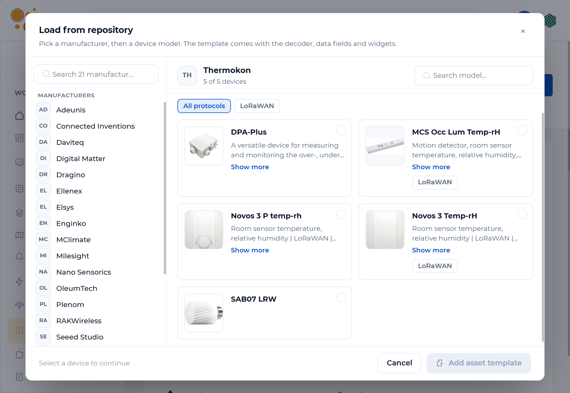Open the lightning bolt icon in the sidebar
This screenshot has height=393, width=570.
point(19,282)
